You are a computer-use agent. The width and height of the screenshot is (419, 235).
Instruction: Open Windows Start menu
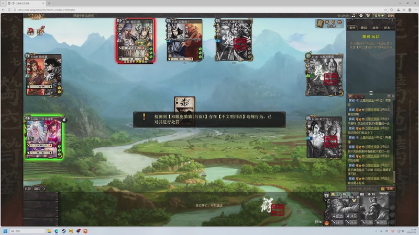(x=5, y=231)
